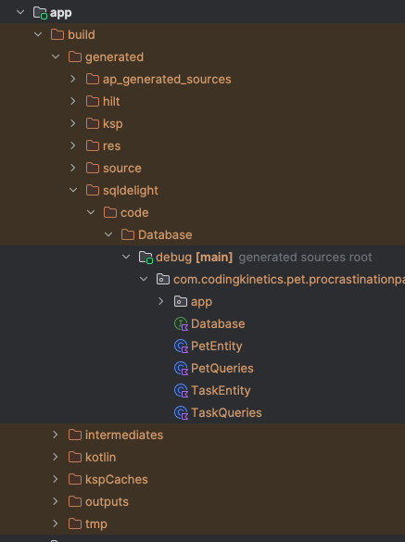The height and width of the screenshot is (542, 405).
Task: Expand the intermediates folder
Action: click(x=56, y=435)
